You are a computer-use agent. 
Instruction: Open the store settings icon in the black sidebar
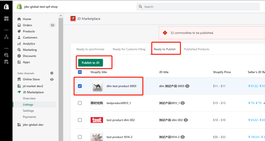(6, 62)
